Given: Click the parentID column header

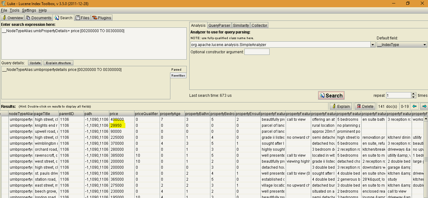Looking at the screenshot, I should pos(71,114).
